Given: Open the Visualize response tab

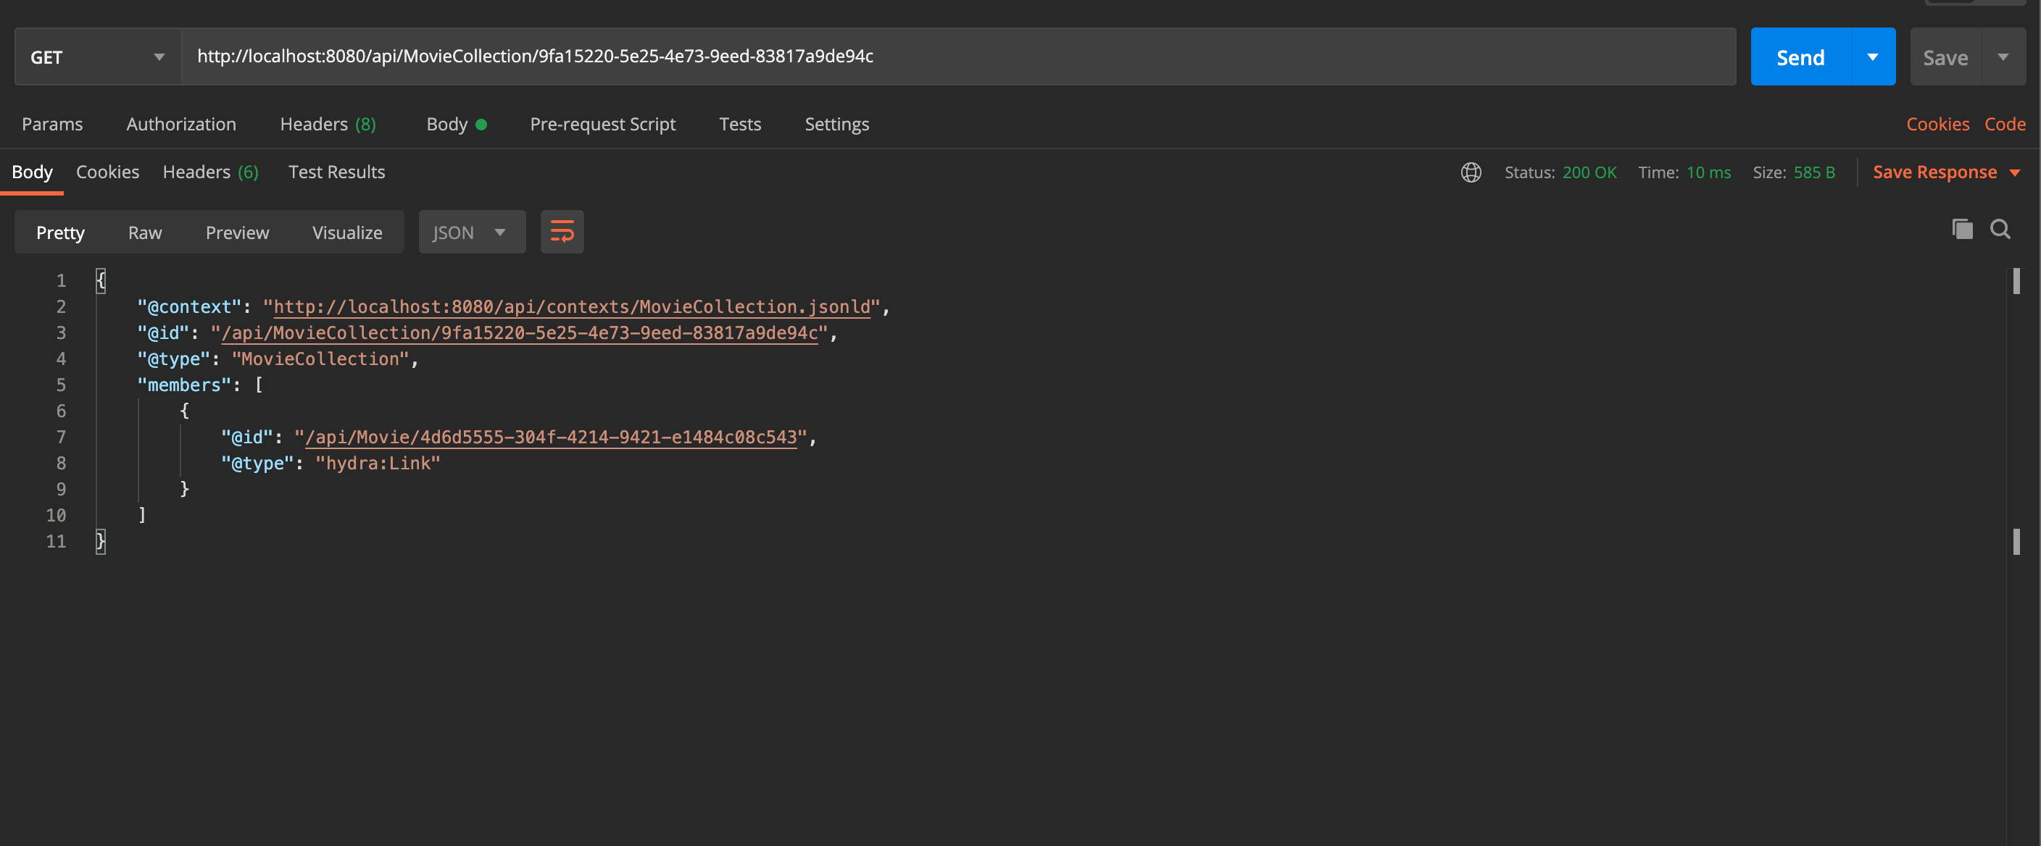Looking at the screenshot, I should pyautogui.click(x=347, y=232).
